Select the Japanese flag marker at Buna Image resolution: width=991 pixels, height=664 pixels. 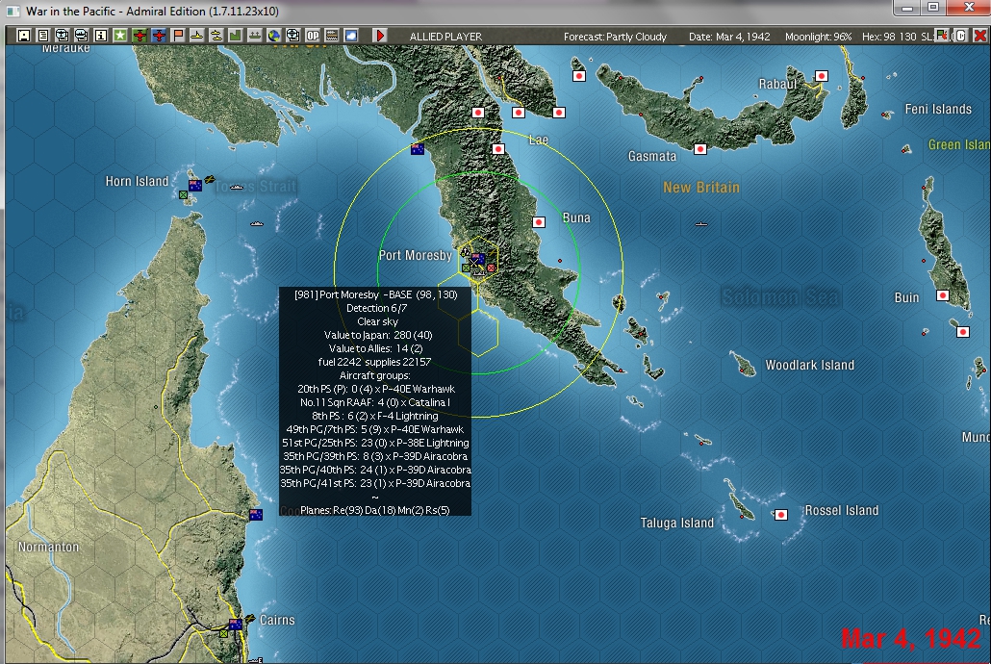coord(539,222)
